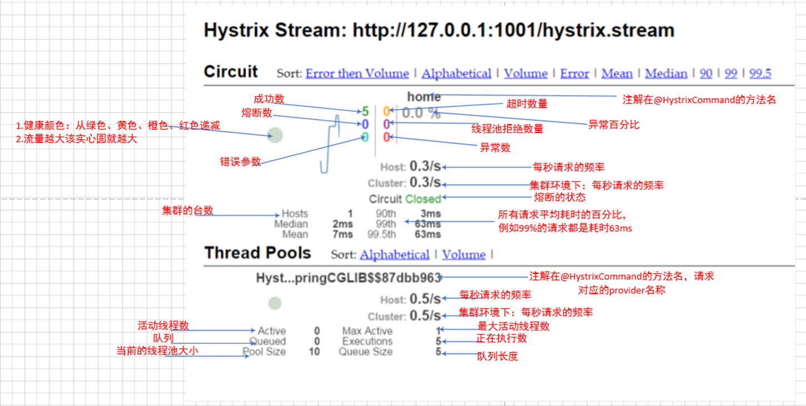This screenshot has width=806, height=406.
Task: Click the Median 2ms value
Action: pos(343,225)
